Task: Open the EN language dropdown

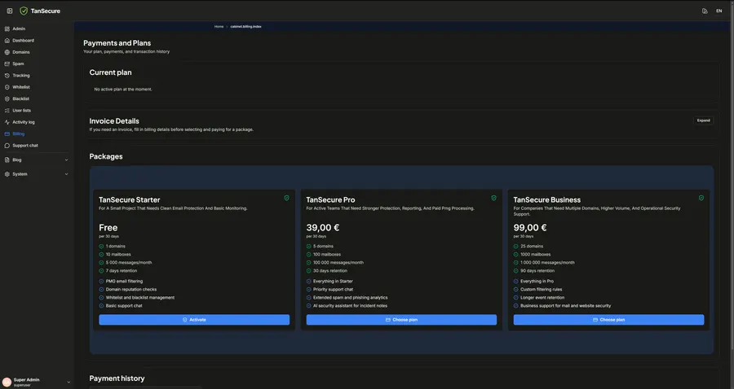Action: pos(719,11)
